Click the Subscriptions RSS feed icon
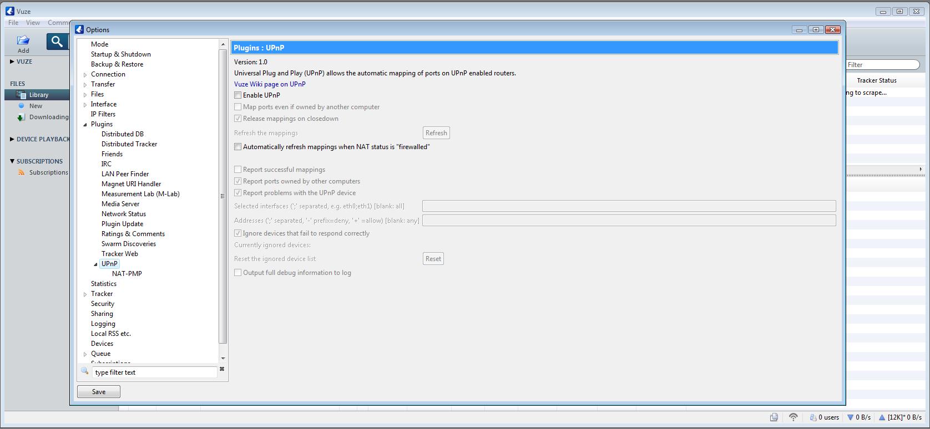The height and width of the screenshot is (429, 930). tap(21, 172)
